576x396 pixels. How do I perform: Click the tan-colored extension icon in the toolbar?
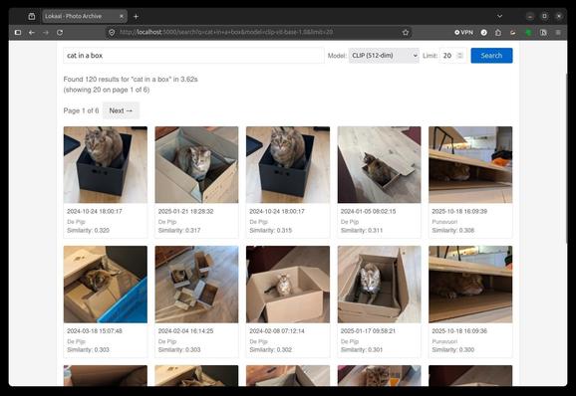pos(513,33)
